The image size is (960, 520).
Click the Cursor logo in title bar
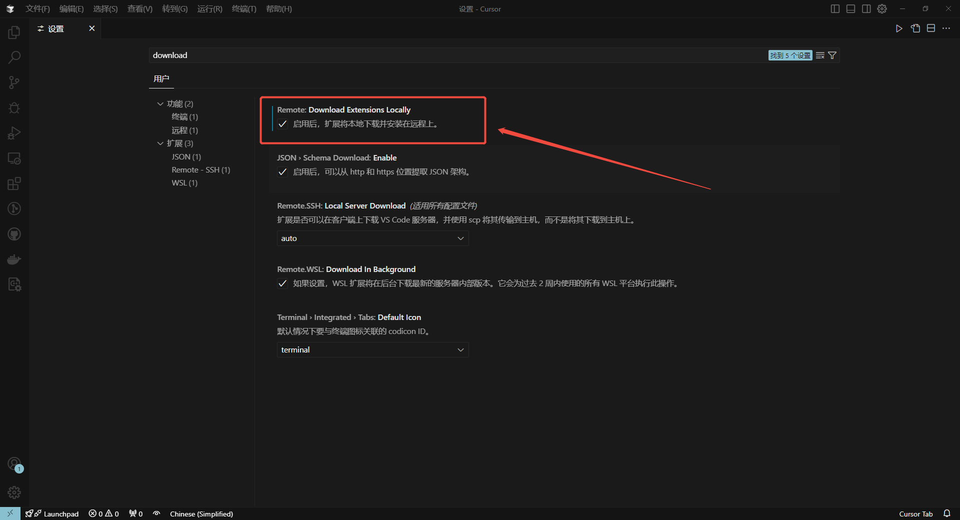(x=10, y=9)
